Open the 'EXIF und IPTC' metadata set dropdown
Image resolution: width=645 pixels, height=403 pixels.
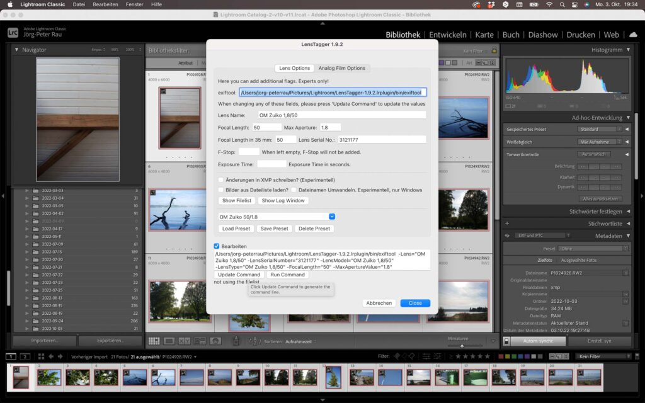(x=542, y=236)
